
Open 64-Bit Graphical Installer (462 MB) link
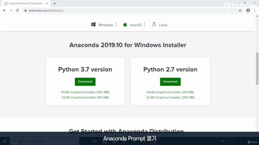pyautogui.click(x=85, y=92)
